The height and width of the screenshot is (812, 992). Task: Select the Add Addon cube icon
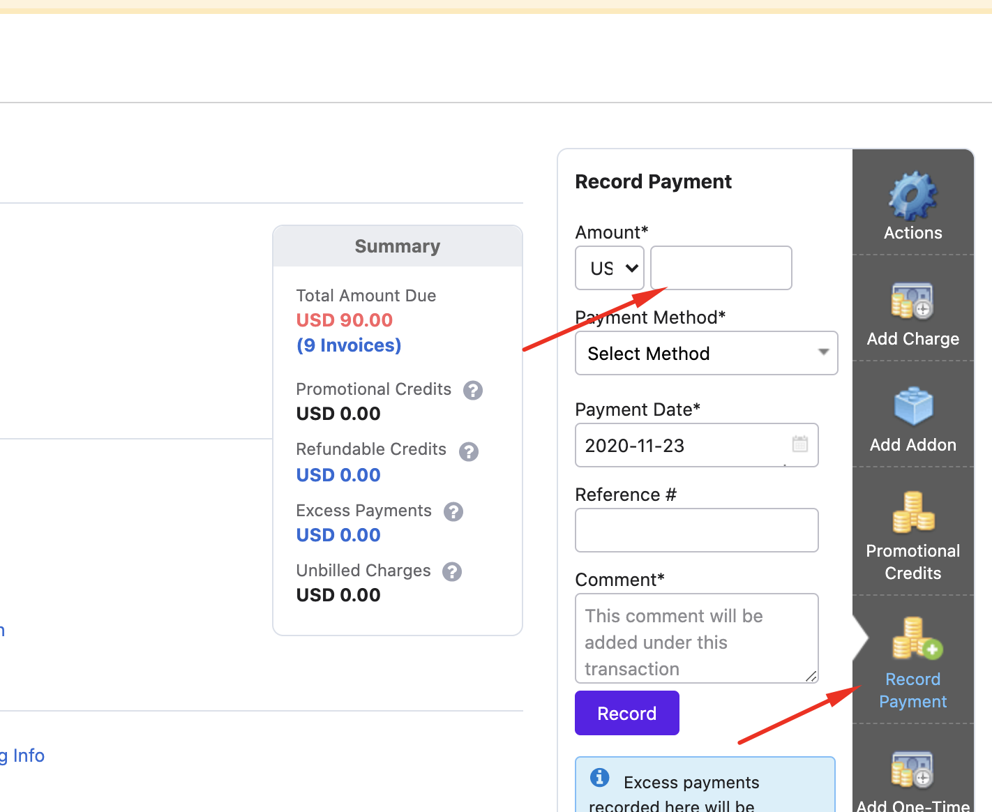click(x=912, y=407)
